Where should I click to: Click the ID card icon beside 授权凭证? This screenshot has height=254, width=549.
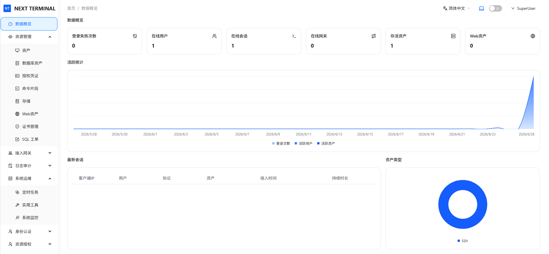[17, 76]
